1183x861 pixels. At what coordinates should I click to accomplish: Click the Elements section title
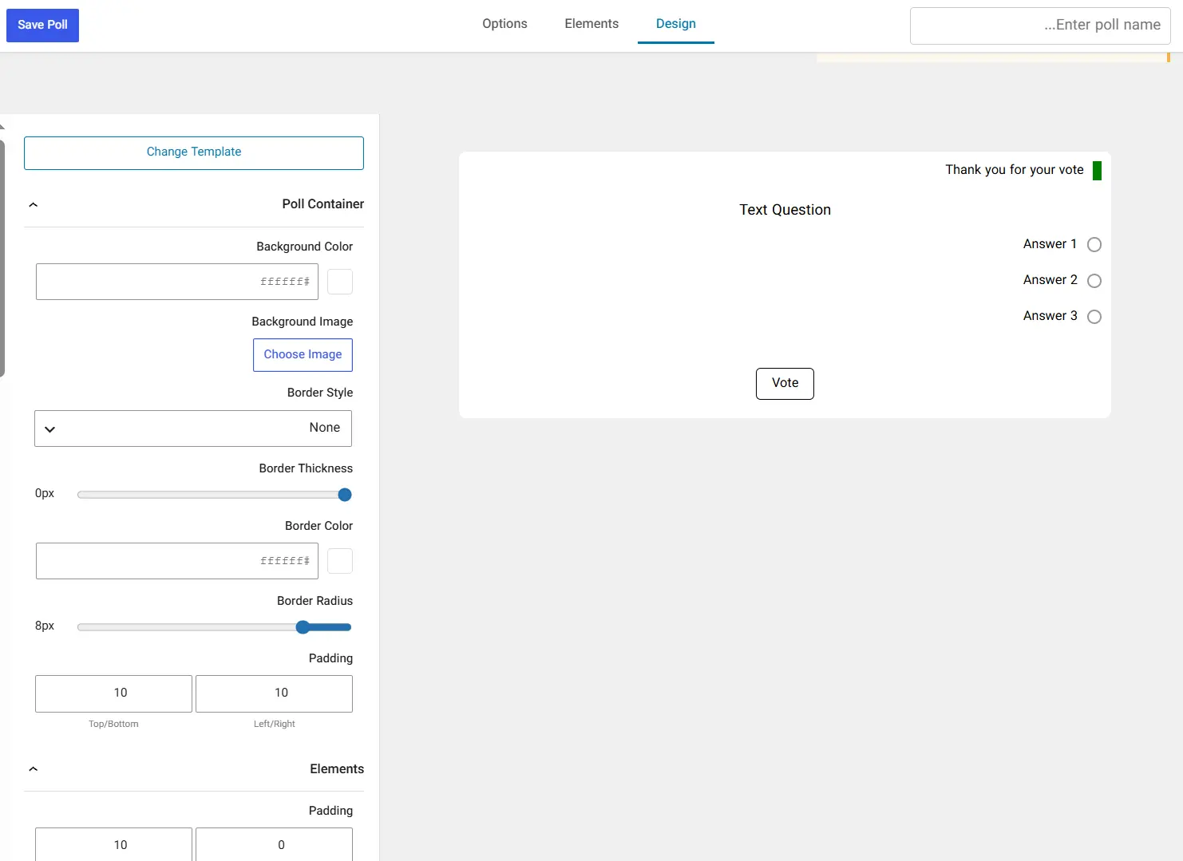[337, 769]
